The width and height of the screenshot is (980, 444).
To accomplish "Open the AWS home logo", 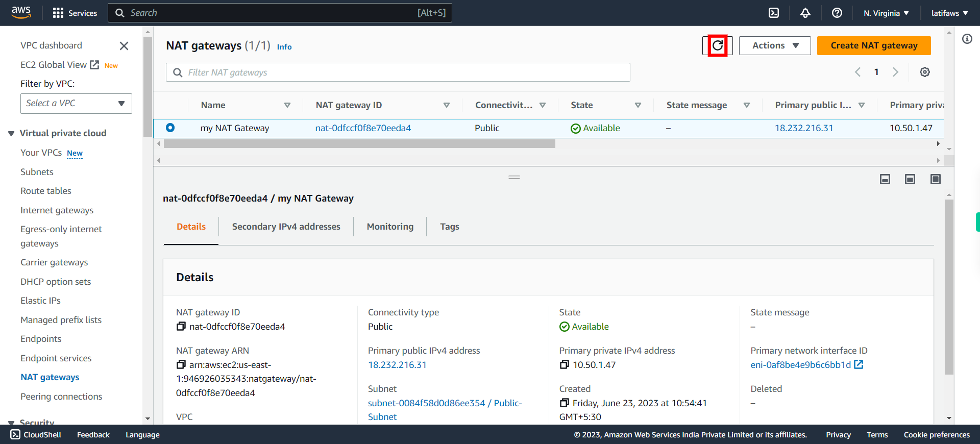I will (x=21, y=12).
